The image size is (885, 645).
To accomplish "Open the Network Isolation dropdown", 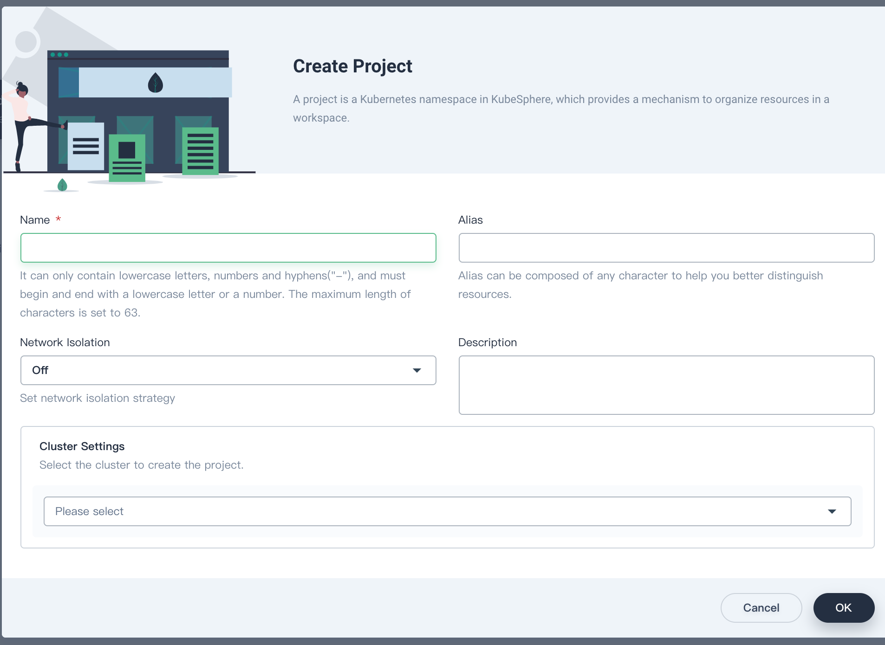I will pos(228,370).
